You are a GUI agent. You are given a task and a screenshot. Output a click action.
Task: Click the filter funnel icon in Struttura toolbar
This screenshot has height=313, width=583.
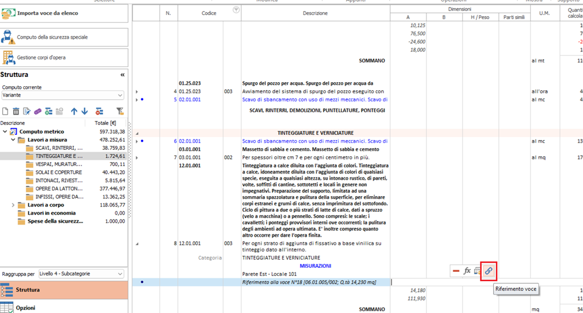tap(120, 111)
